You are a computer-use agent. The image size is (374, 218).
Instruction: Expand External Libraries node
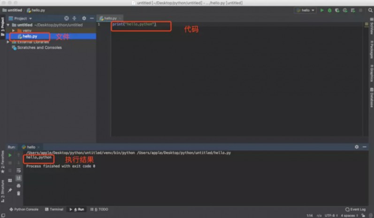(8, 42)
